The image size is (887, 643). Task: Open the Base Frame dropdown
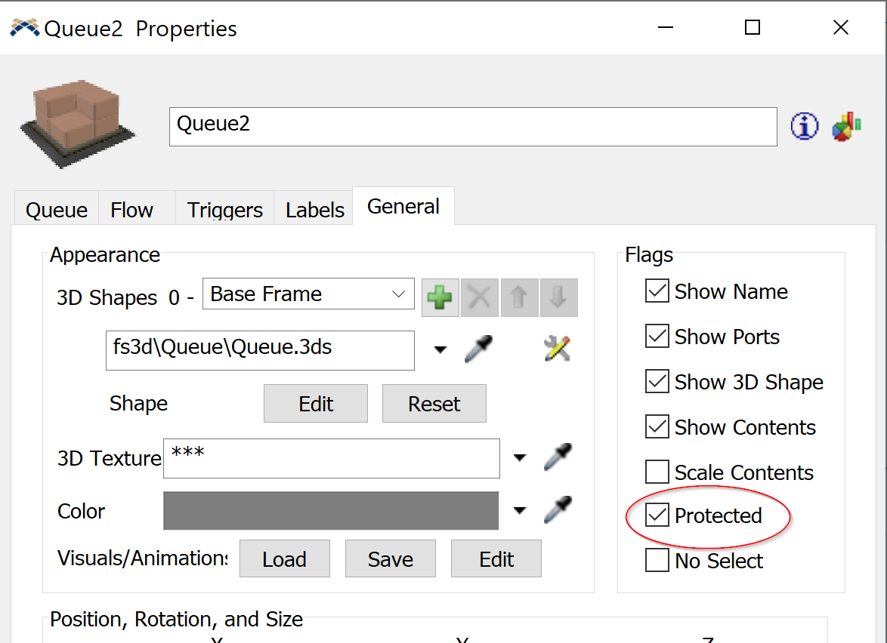[x=308, y=294]
